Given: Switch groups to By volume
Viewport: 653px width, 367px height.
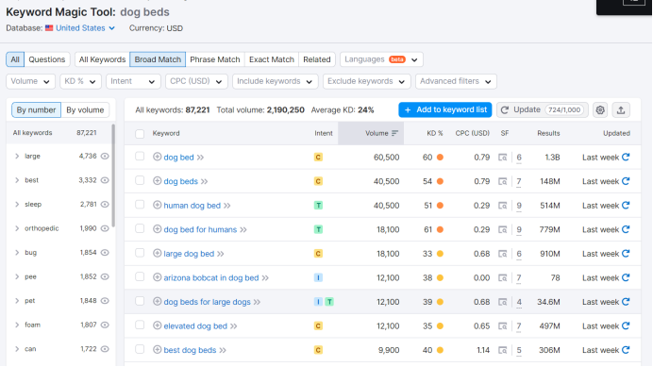Looking at the screenshot, I should click(x=85, y=110).
